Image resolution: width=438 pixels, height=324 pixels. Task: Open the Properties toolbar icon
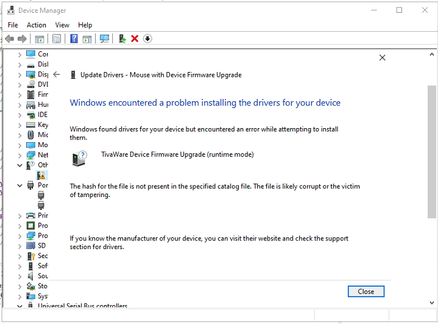[x=57, y=39]
